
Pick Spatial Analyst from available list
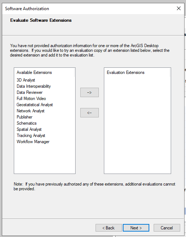click(29, 129)
